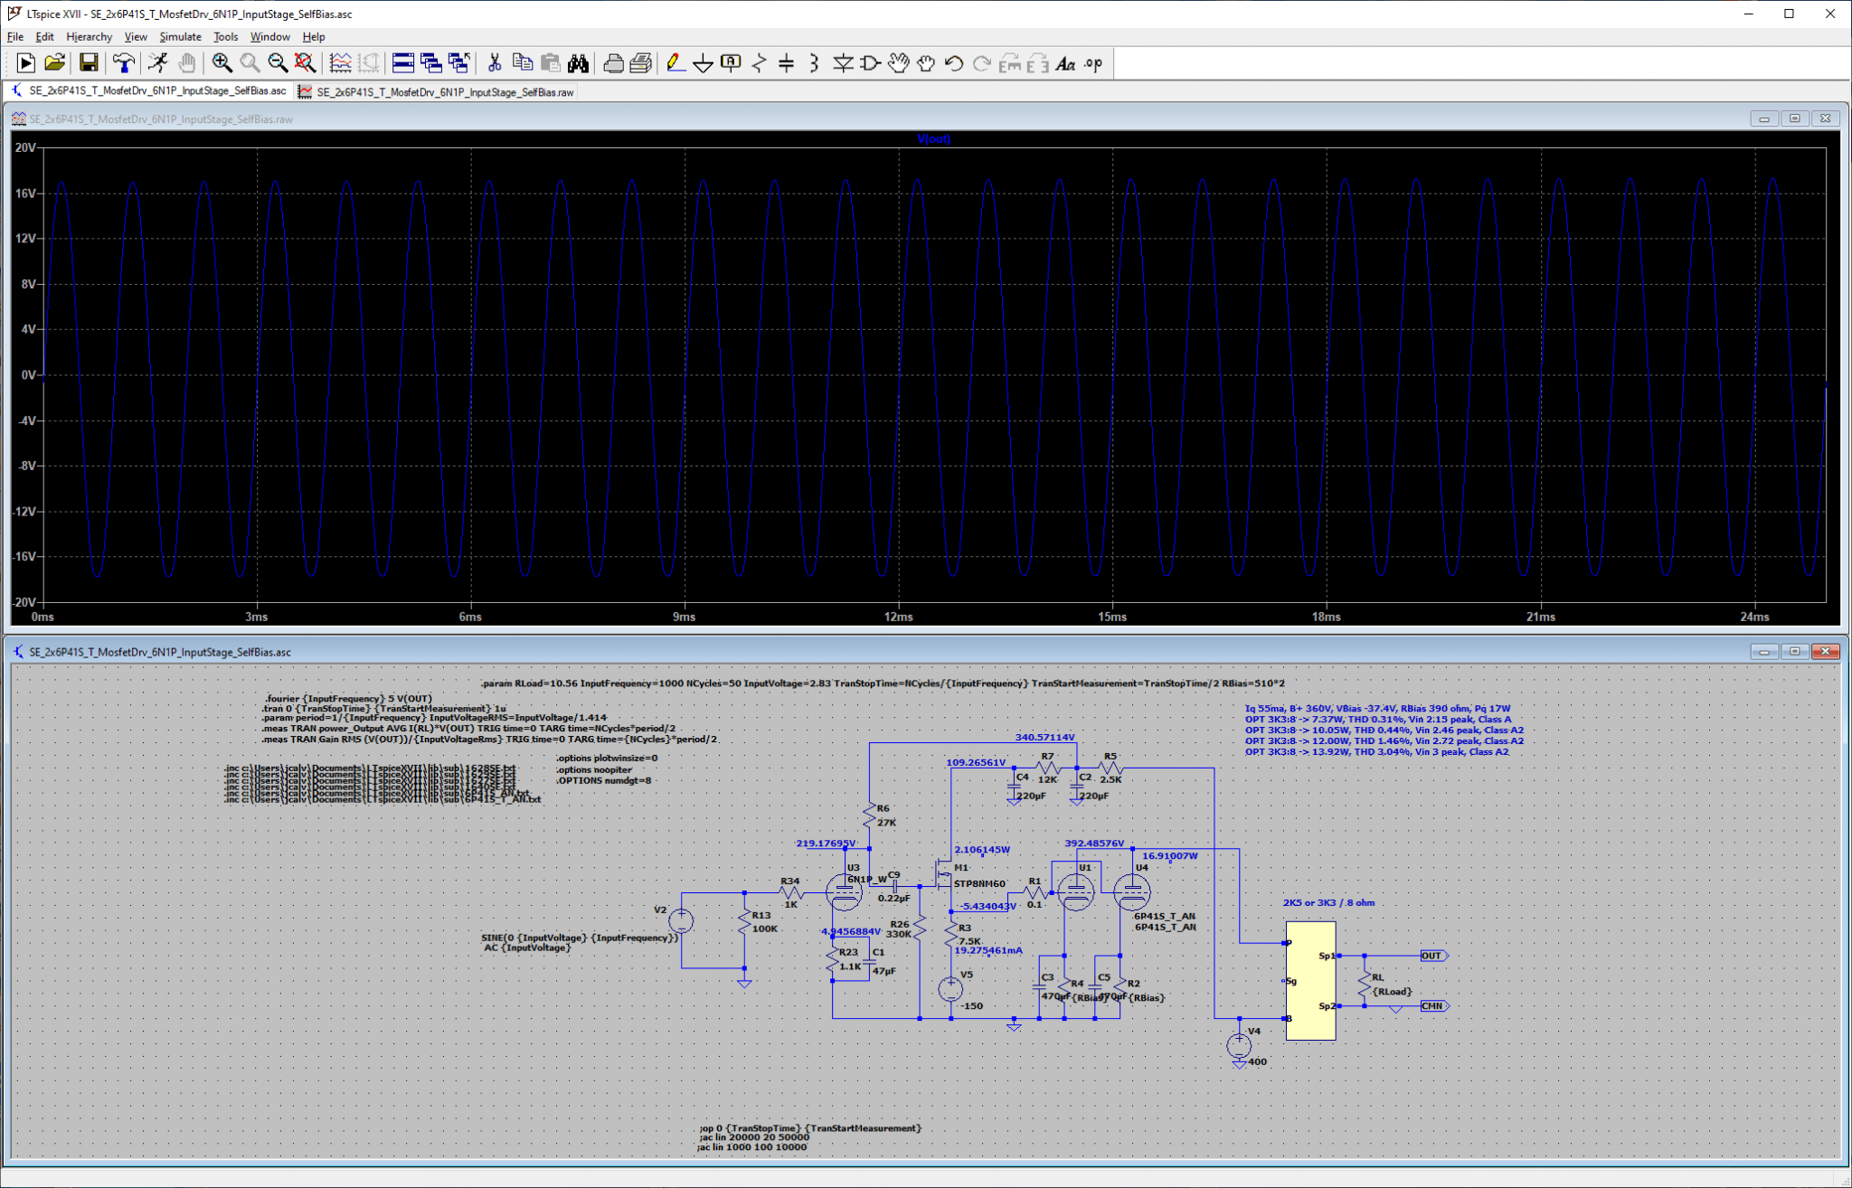
Task: Select the Move hand tool
Action: 898,62
